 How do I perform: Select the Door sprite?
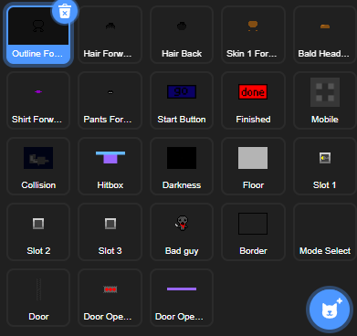coord(38,298)
